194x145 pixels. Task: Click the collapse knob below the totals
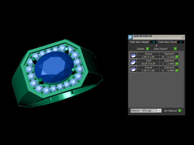156,46
